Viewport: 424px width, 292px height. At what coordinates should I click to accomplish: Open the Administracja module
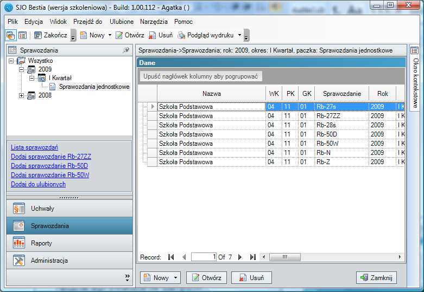[69, 261]
